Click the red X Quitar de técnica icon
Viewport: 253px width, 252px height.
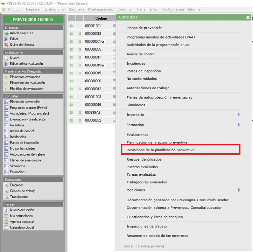[6, 45]
